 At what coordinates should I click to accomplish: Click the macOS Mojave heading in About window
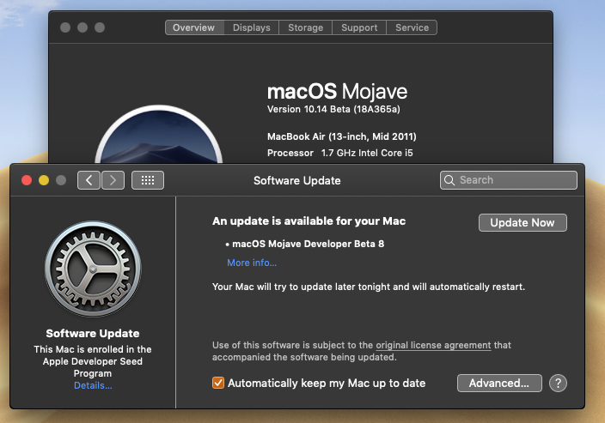(x=337, y=92)
